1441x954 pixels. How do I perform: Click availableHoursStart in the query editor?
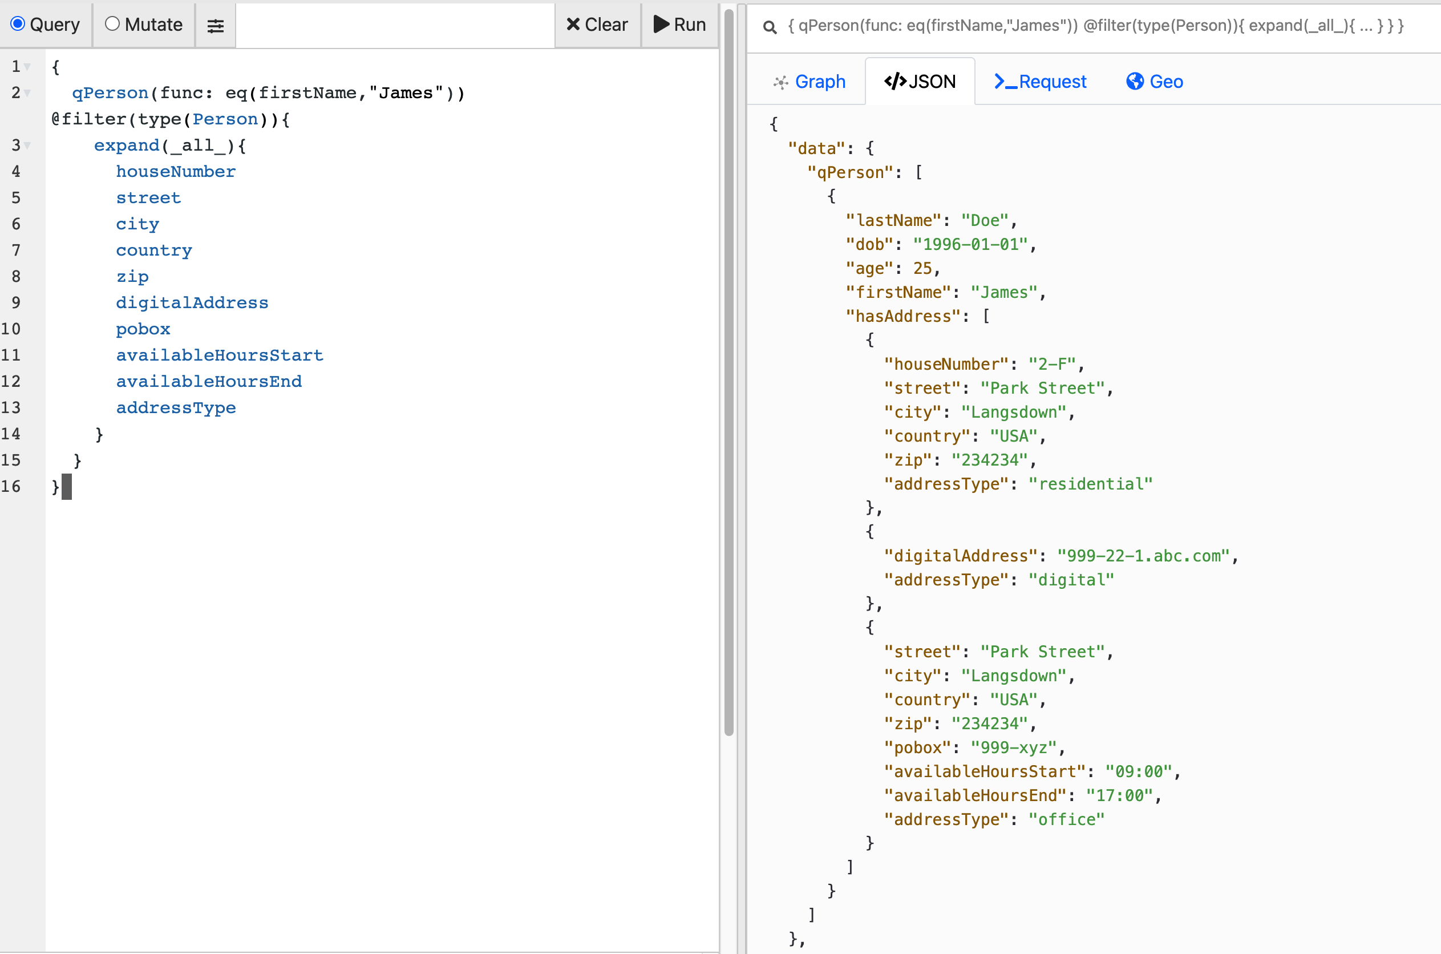pos(220,355)
